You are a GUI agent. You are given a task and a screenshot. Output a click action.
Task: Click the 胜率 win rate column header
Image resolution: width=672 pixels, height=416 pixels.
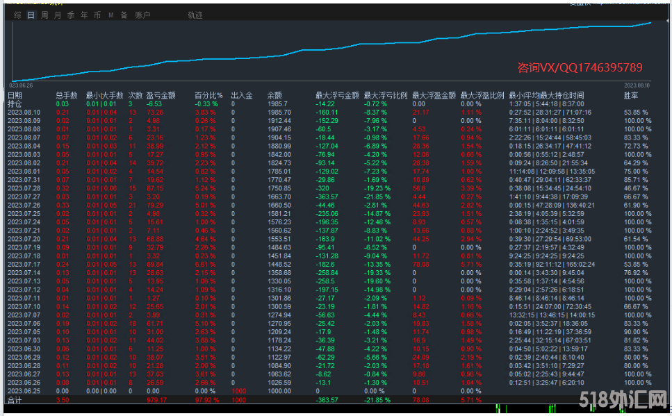point(630,95)
